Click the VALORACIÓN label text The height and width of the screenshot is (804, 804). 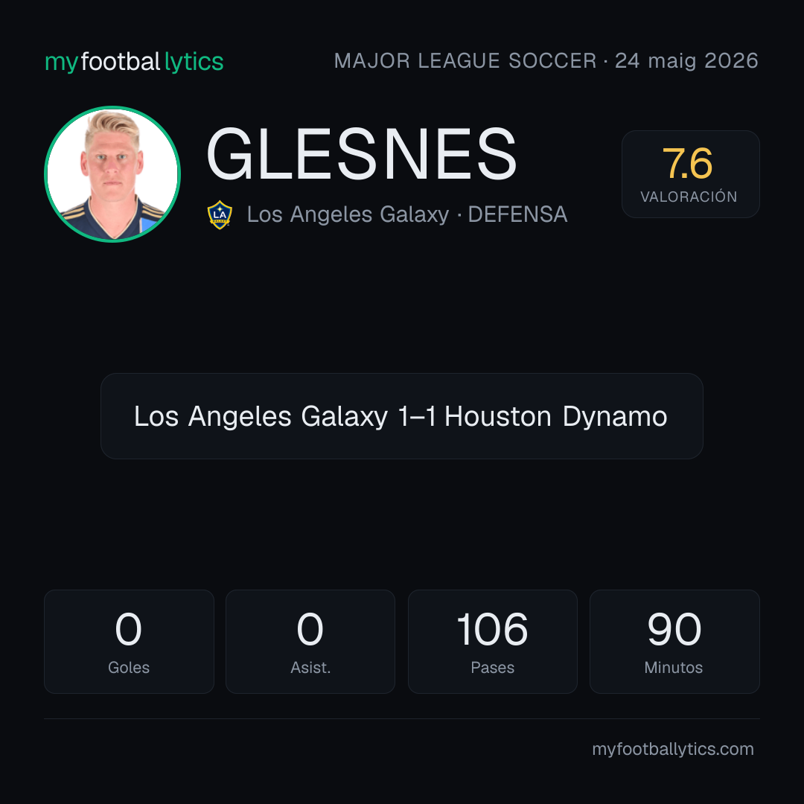689,197
